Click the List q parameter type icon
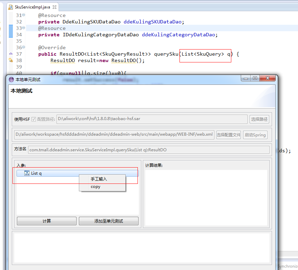 pyautogui.click(x=27, y=173)
